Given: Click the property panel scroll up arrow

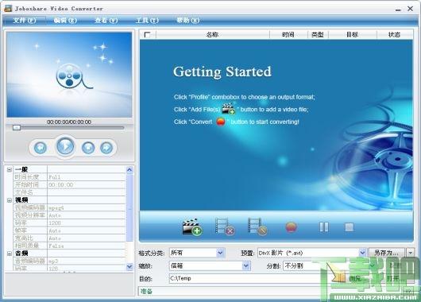Looking at the screenshot, I should click(x=129, y=170).
